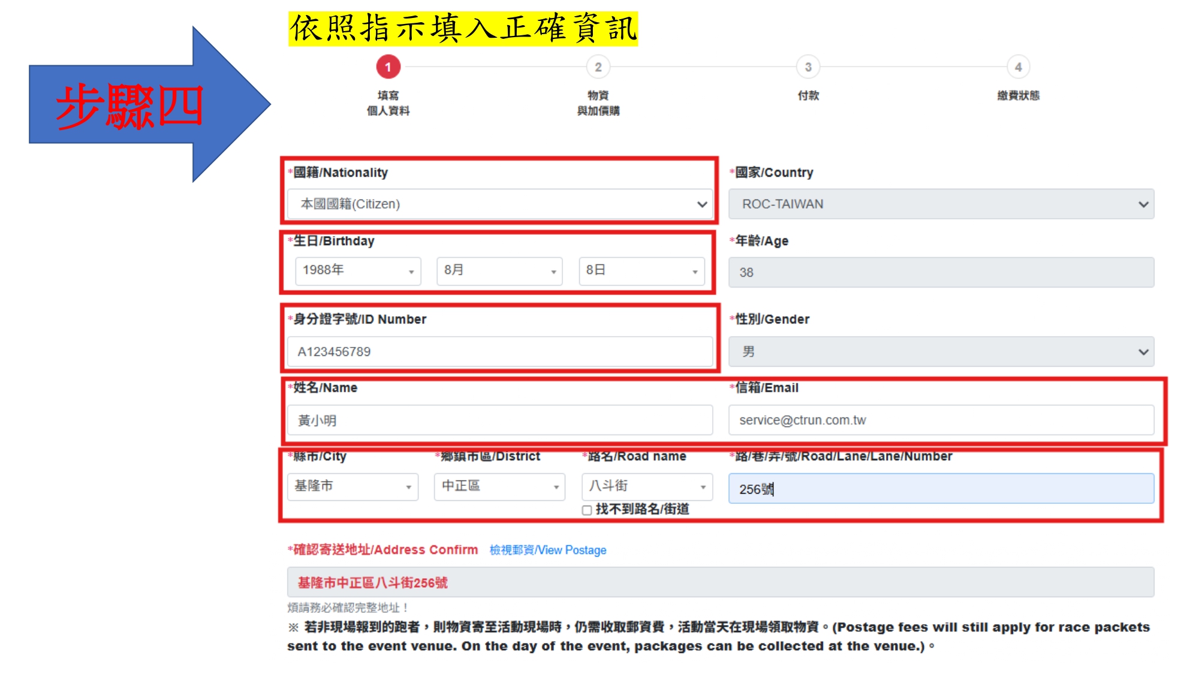Screen dimensions: 1199x674
Task: Open the birthday month dropdown
Action: [499, 271]
